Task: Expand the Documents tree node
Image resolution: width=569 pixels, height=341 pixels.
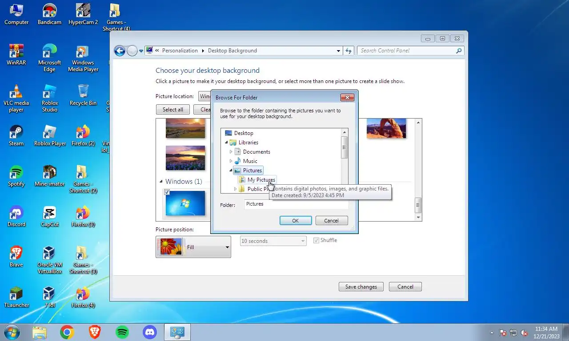Action: tap(231, 152)
